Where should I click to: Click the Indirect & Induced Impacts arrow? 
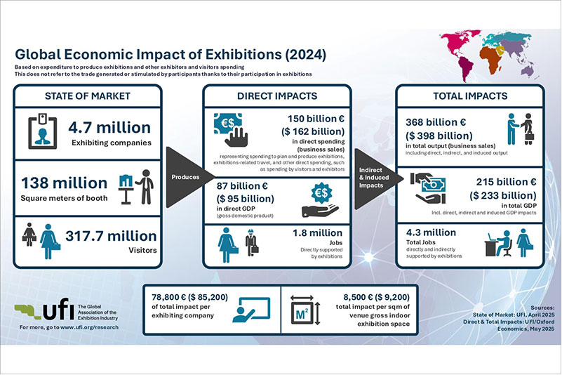click(375, 178)
